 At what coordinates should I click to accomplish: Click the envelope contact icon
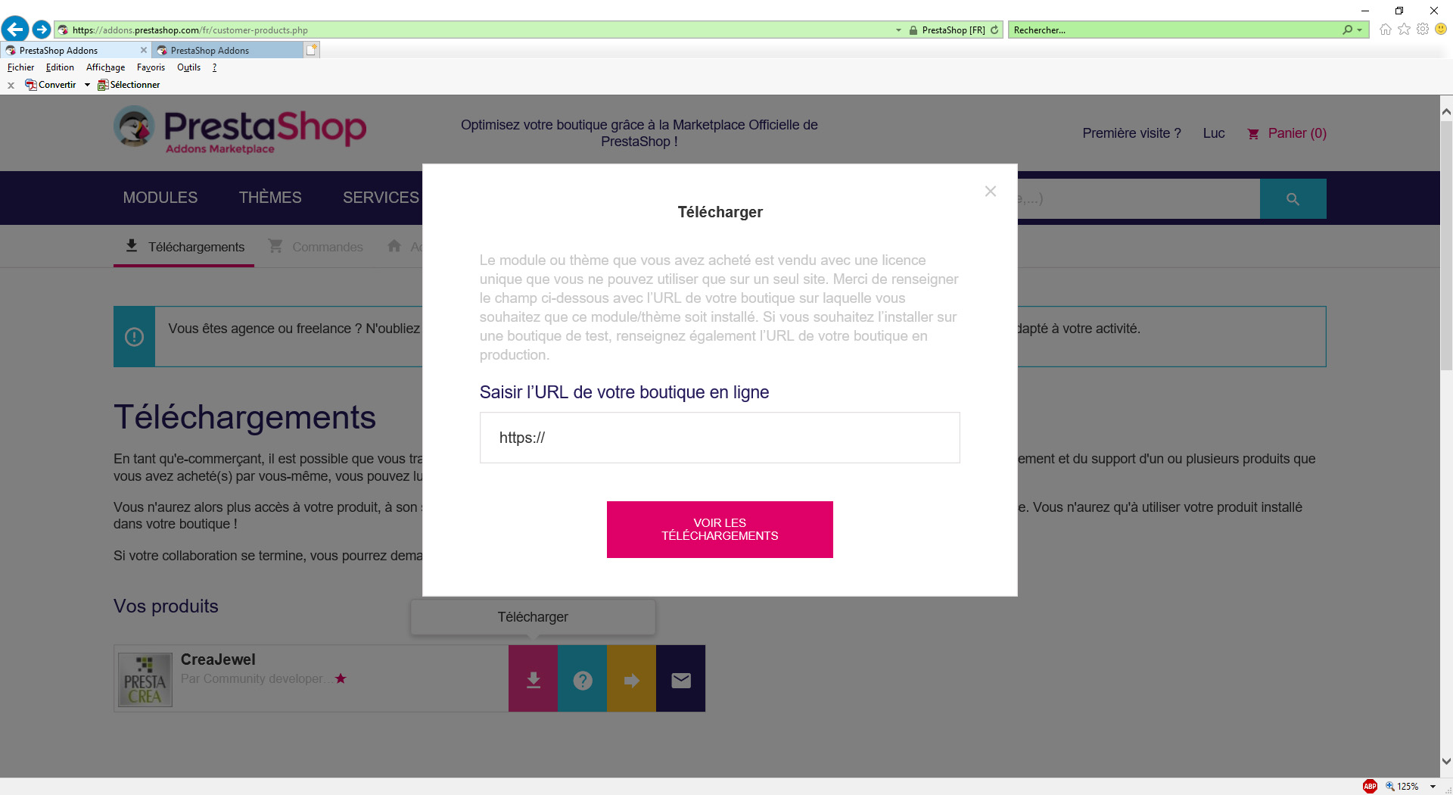point(680,679)
